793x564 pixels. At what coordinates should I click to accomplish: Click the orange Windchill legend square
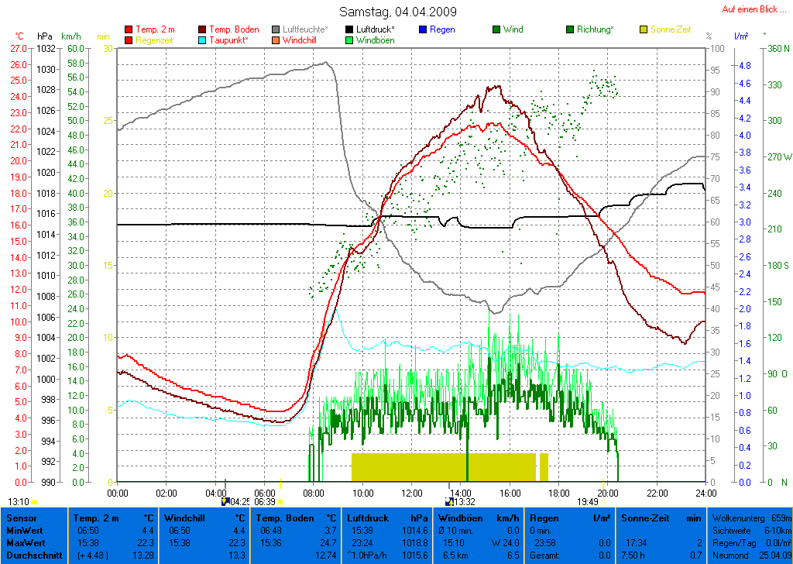(x=276, y=40)
